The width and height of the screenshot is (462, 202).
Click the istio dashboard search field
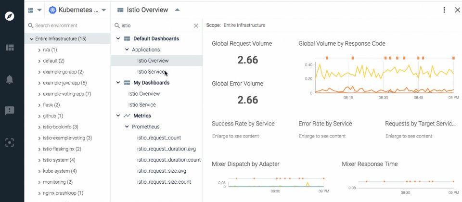pyautogui.click(x=156, y=25)
